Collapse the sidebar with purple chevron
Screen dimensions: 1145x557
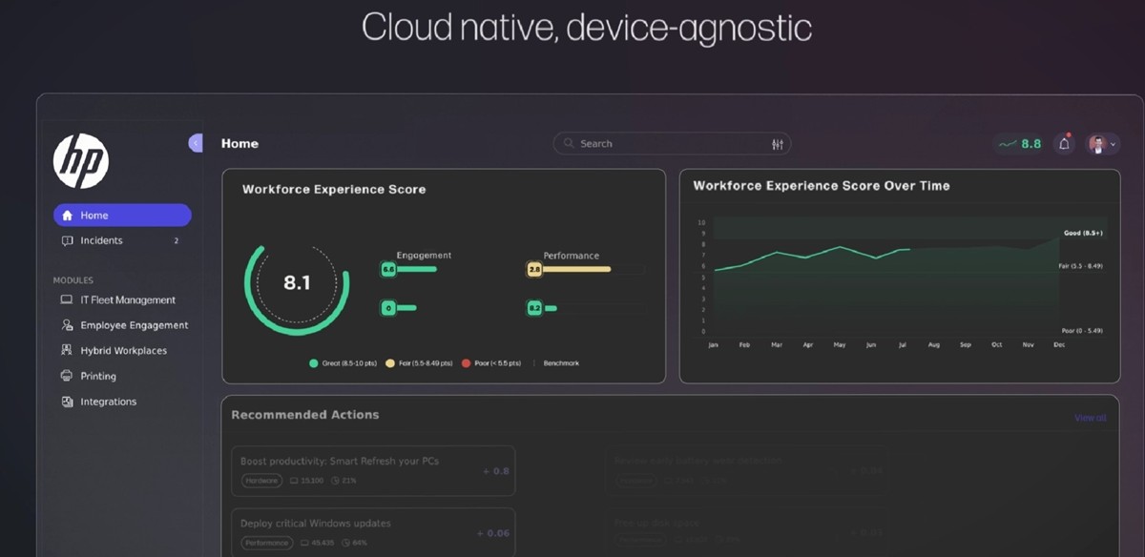pos(196,143)
